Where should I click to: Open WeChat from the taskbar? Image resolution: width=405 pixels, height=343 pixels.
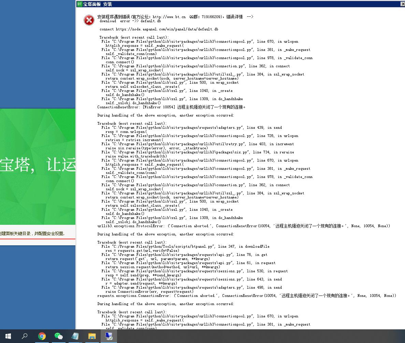pos(59,336)
